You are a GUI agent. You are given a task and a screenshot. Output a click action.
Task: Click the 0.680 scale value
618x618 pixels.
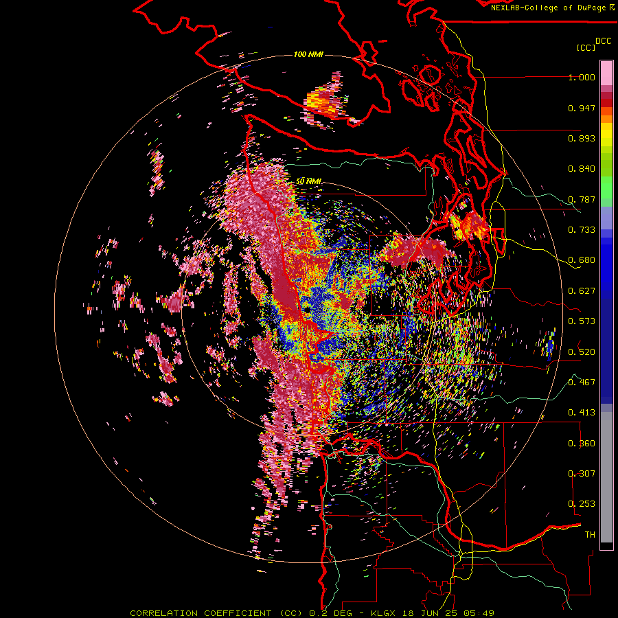coord(582,260)
